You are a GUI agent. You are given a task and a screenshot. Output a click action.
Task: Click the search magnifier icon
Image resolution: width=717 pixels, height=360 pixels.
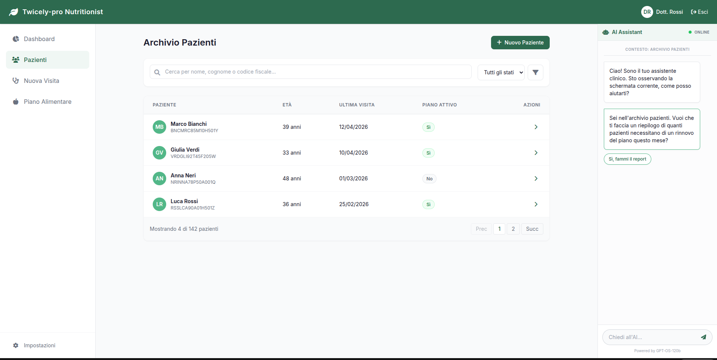157,72
